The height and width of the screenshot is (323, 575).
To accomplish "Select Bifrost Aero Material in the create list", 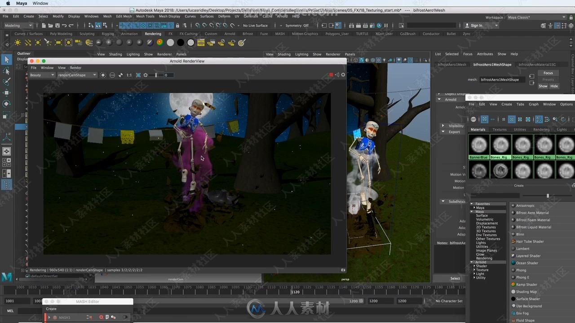I will tap(532, 213).
